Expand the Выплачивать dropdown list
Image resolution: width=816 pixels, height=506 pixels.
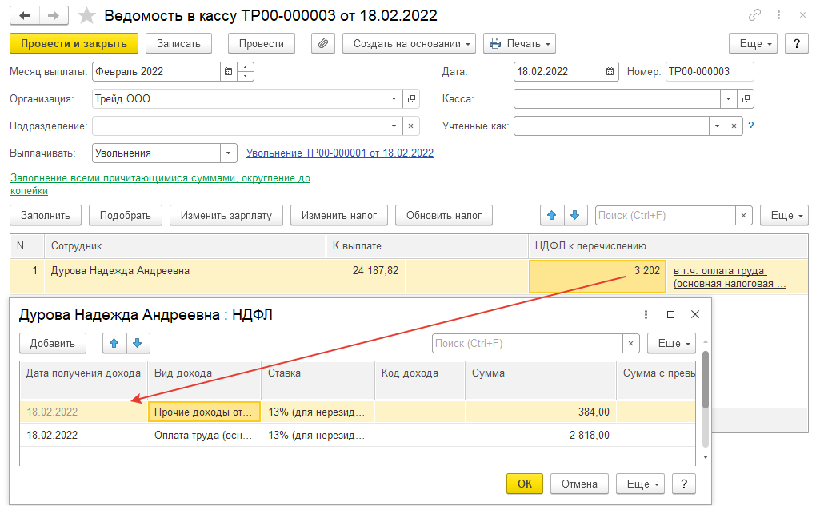point(228,153)
